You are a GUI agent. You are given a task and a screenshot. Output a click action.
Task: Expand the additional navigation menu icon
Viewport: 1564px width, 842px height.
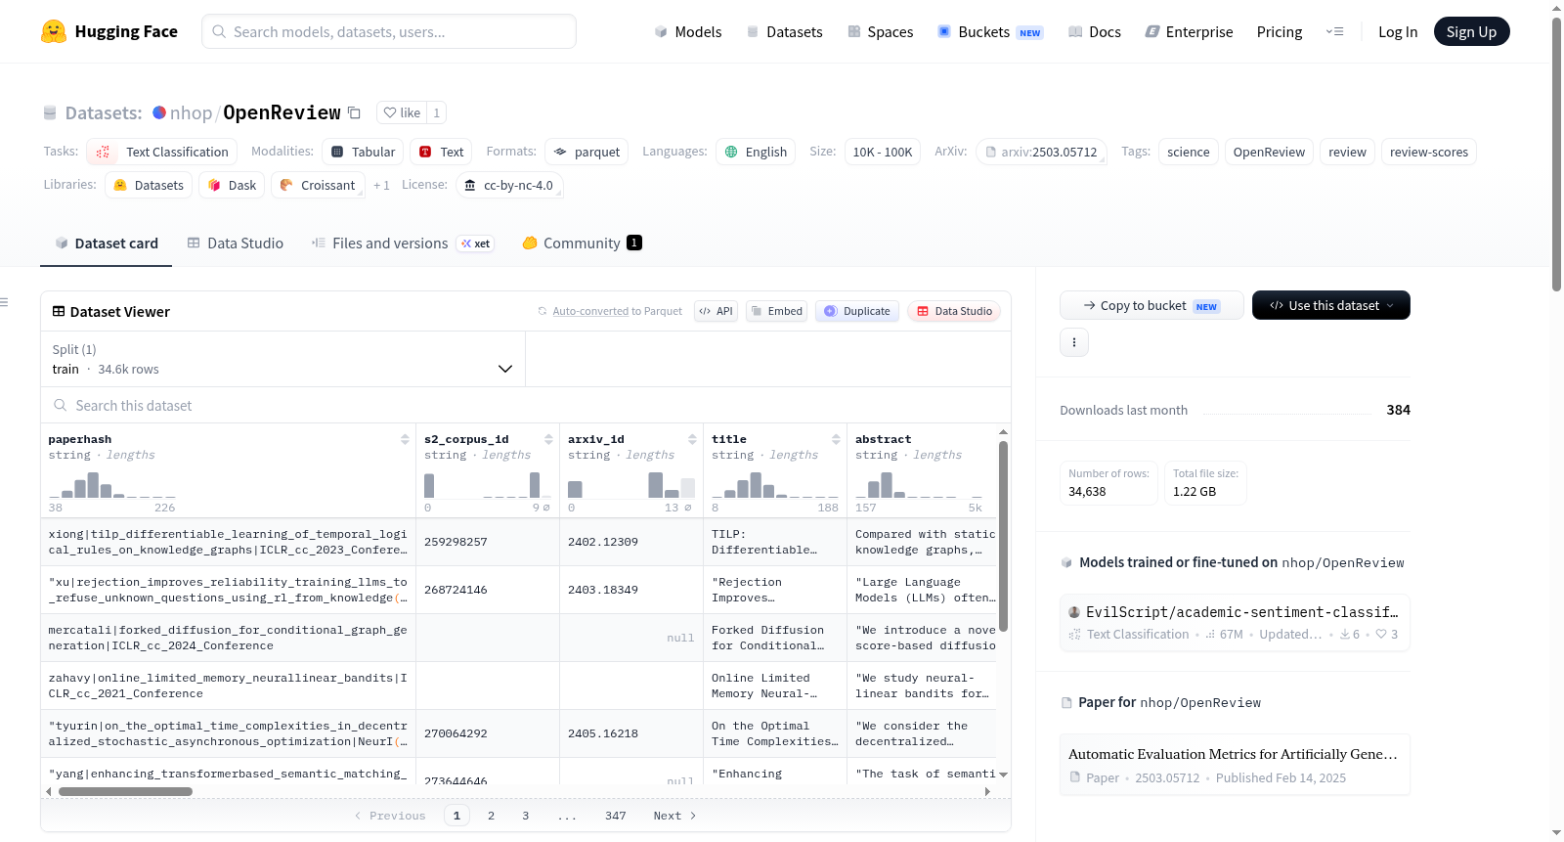[1334, 31]
